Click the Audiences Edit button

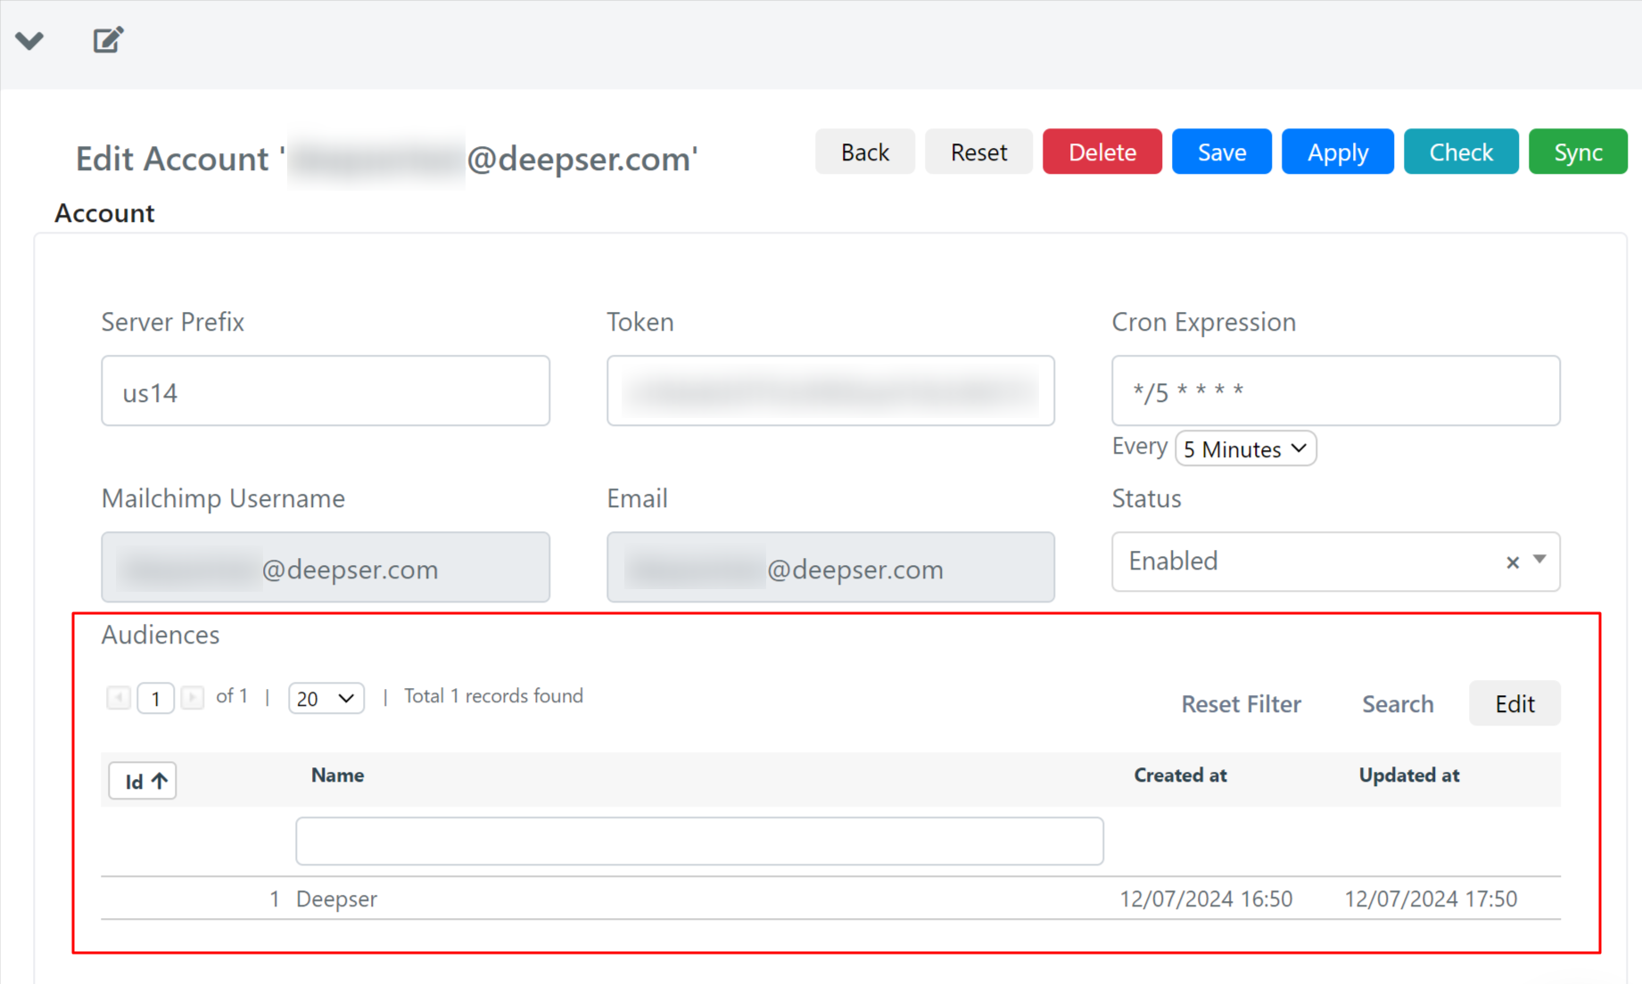1514,703
